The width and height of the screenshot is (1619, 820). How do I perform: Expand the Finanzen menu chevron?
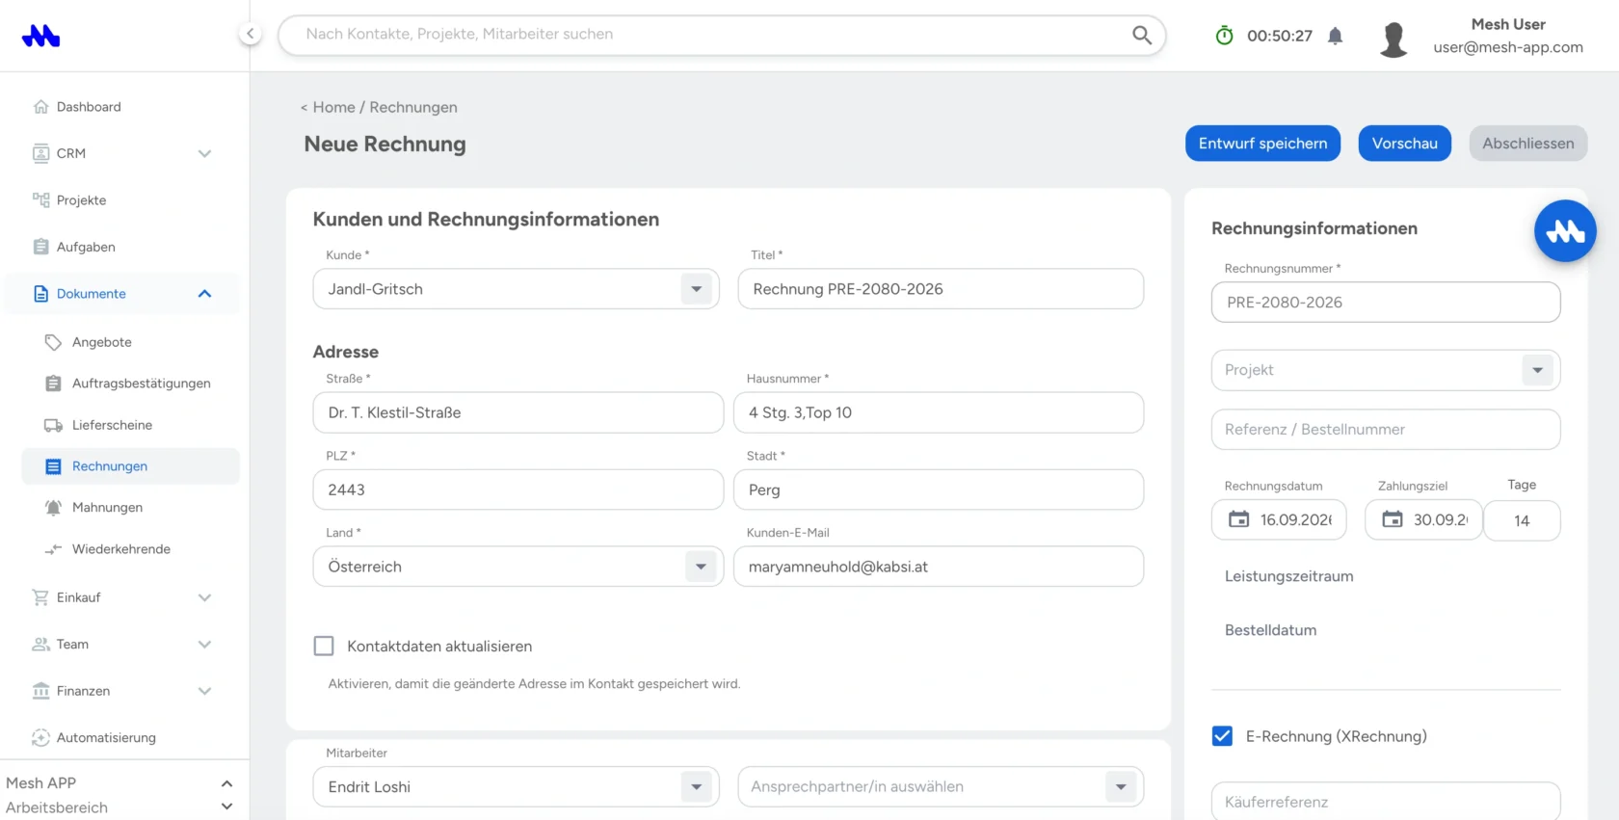tap(204, 691)
